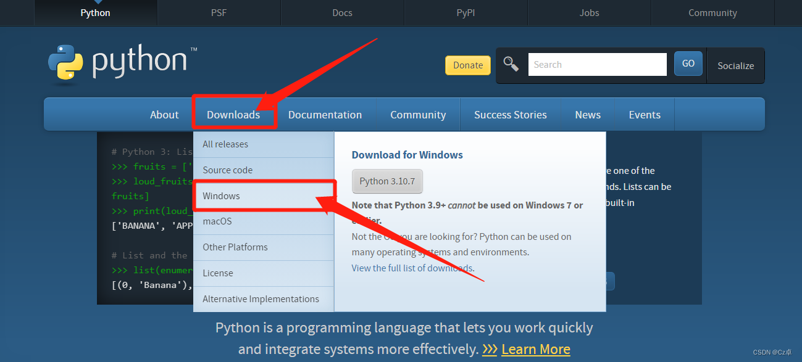Open the Python top tab
The width and height of the screenshot is (802, 362).
click(95, 12)
